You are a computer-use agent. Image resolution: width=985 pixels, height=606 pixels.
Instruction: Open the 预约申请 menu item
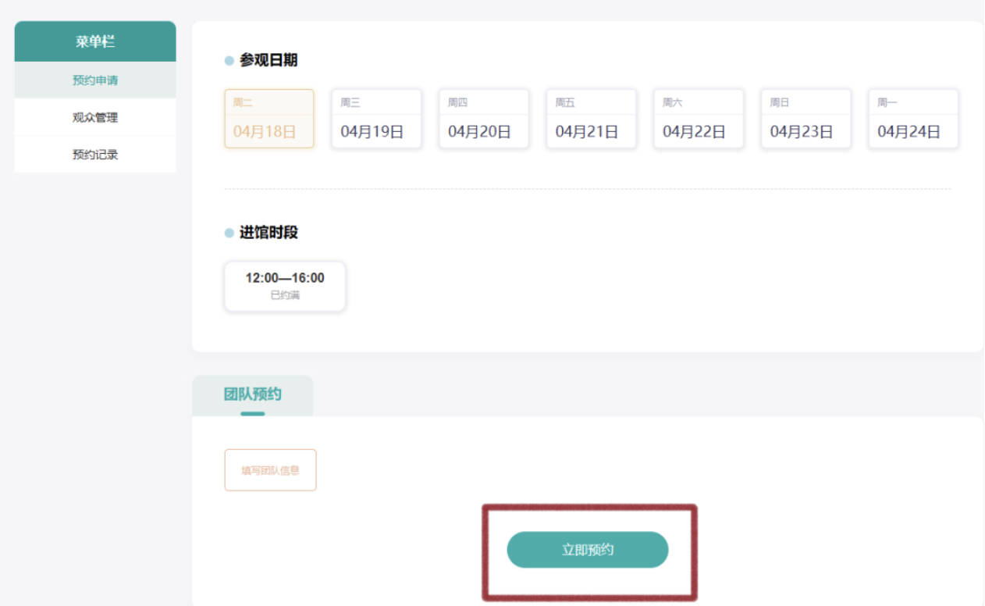click(95, 80)
